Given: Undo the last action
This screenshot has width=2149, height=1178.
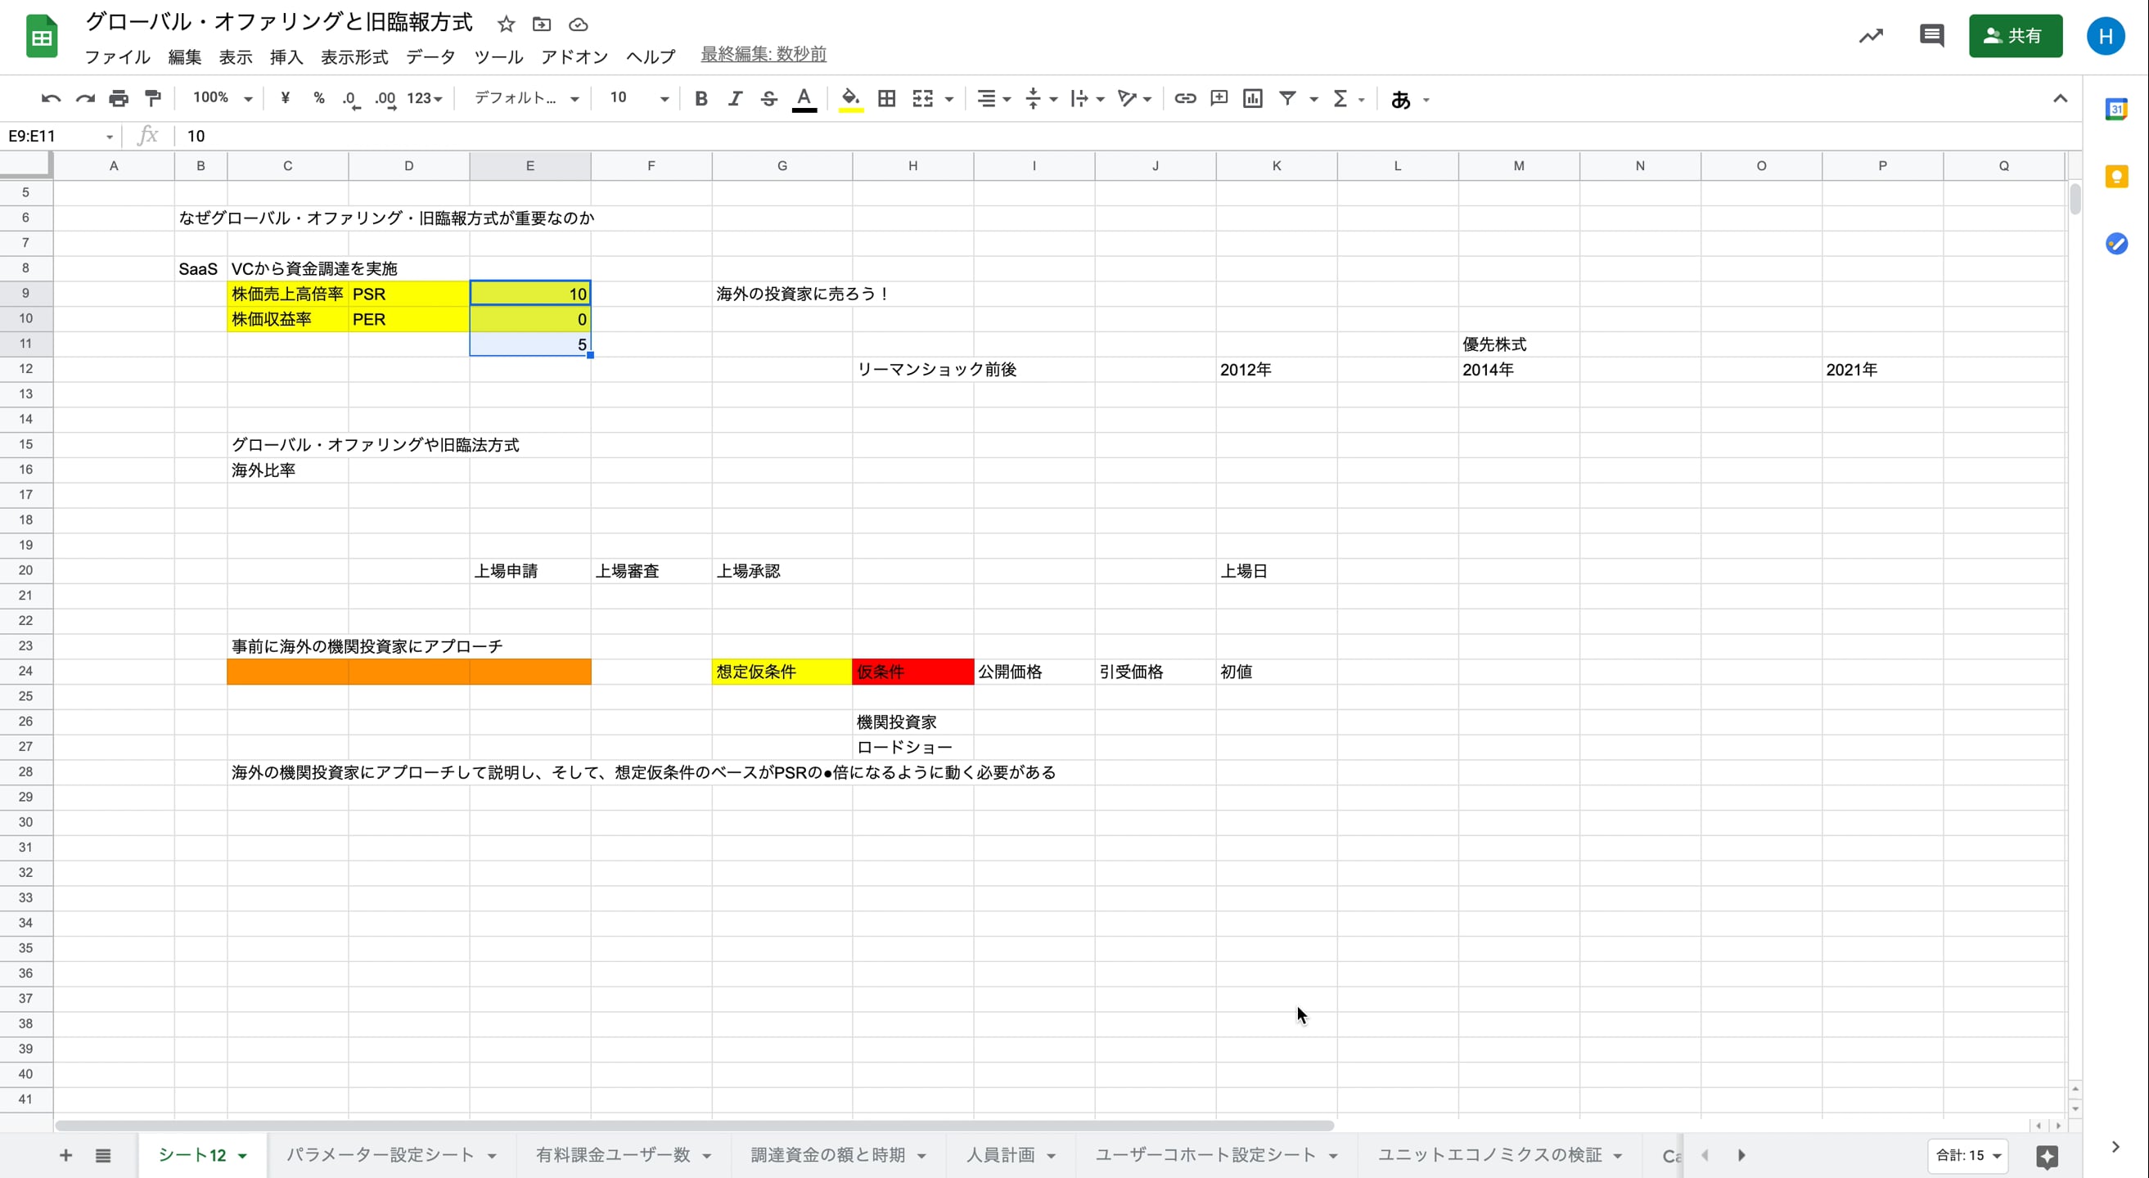Looking at the screenshot, I should click(50, 97).
